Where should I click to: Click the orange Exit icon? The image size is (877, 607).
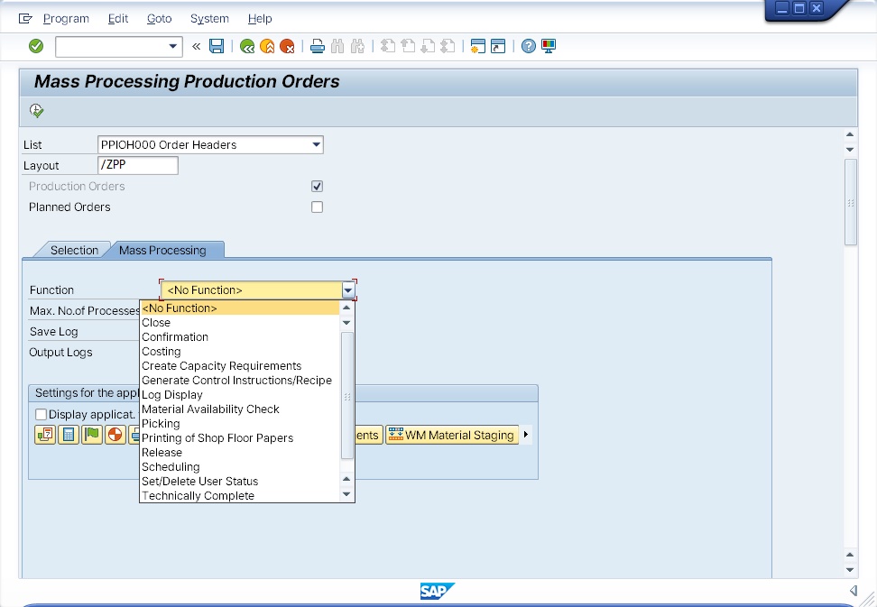[267, 46]
